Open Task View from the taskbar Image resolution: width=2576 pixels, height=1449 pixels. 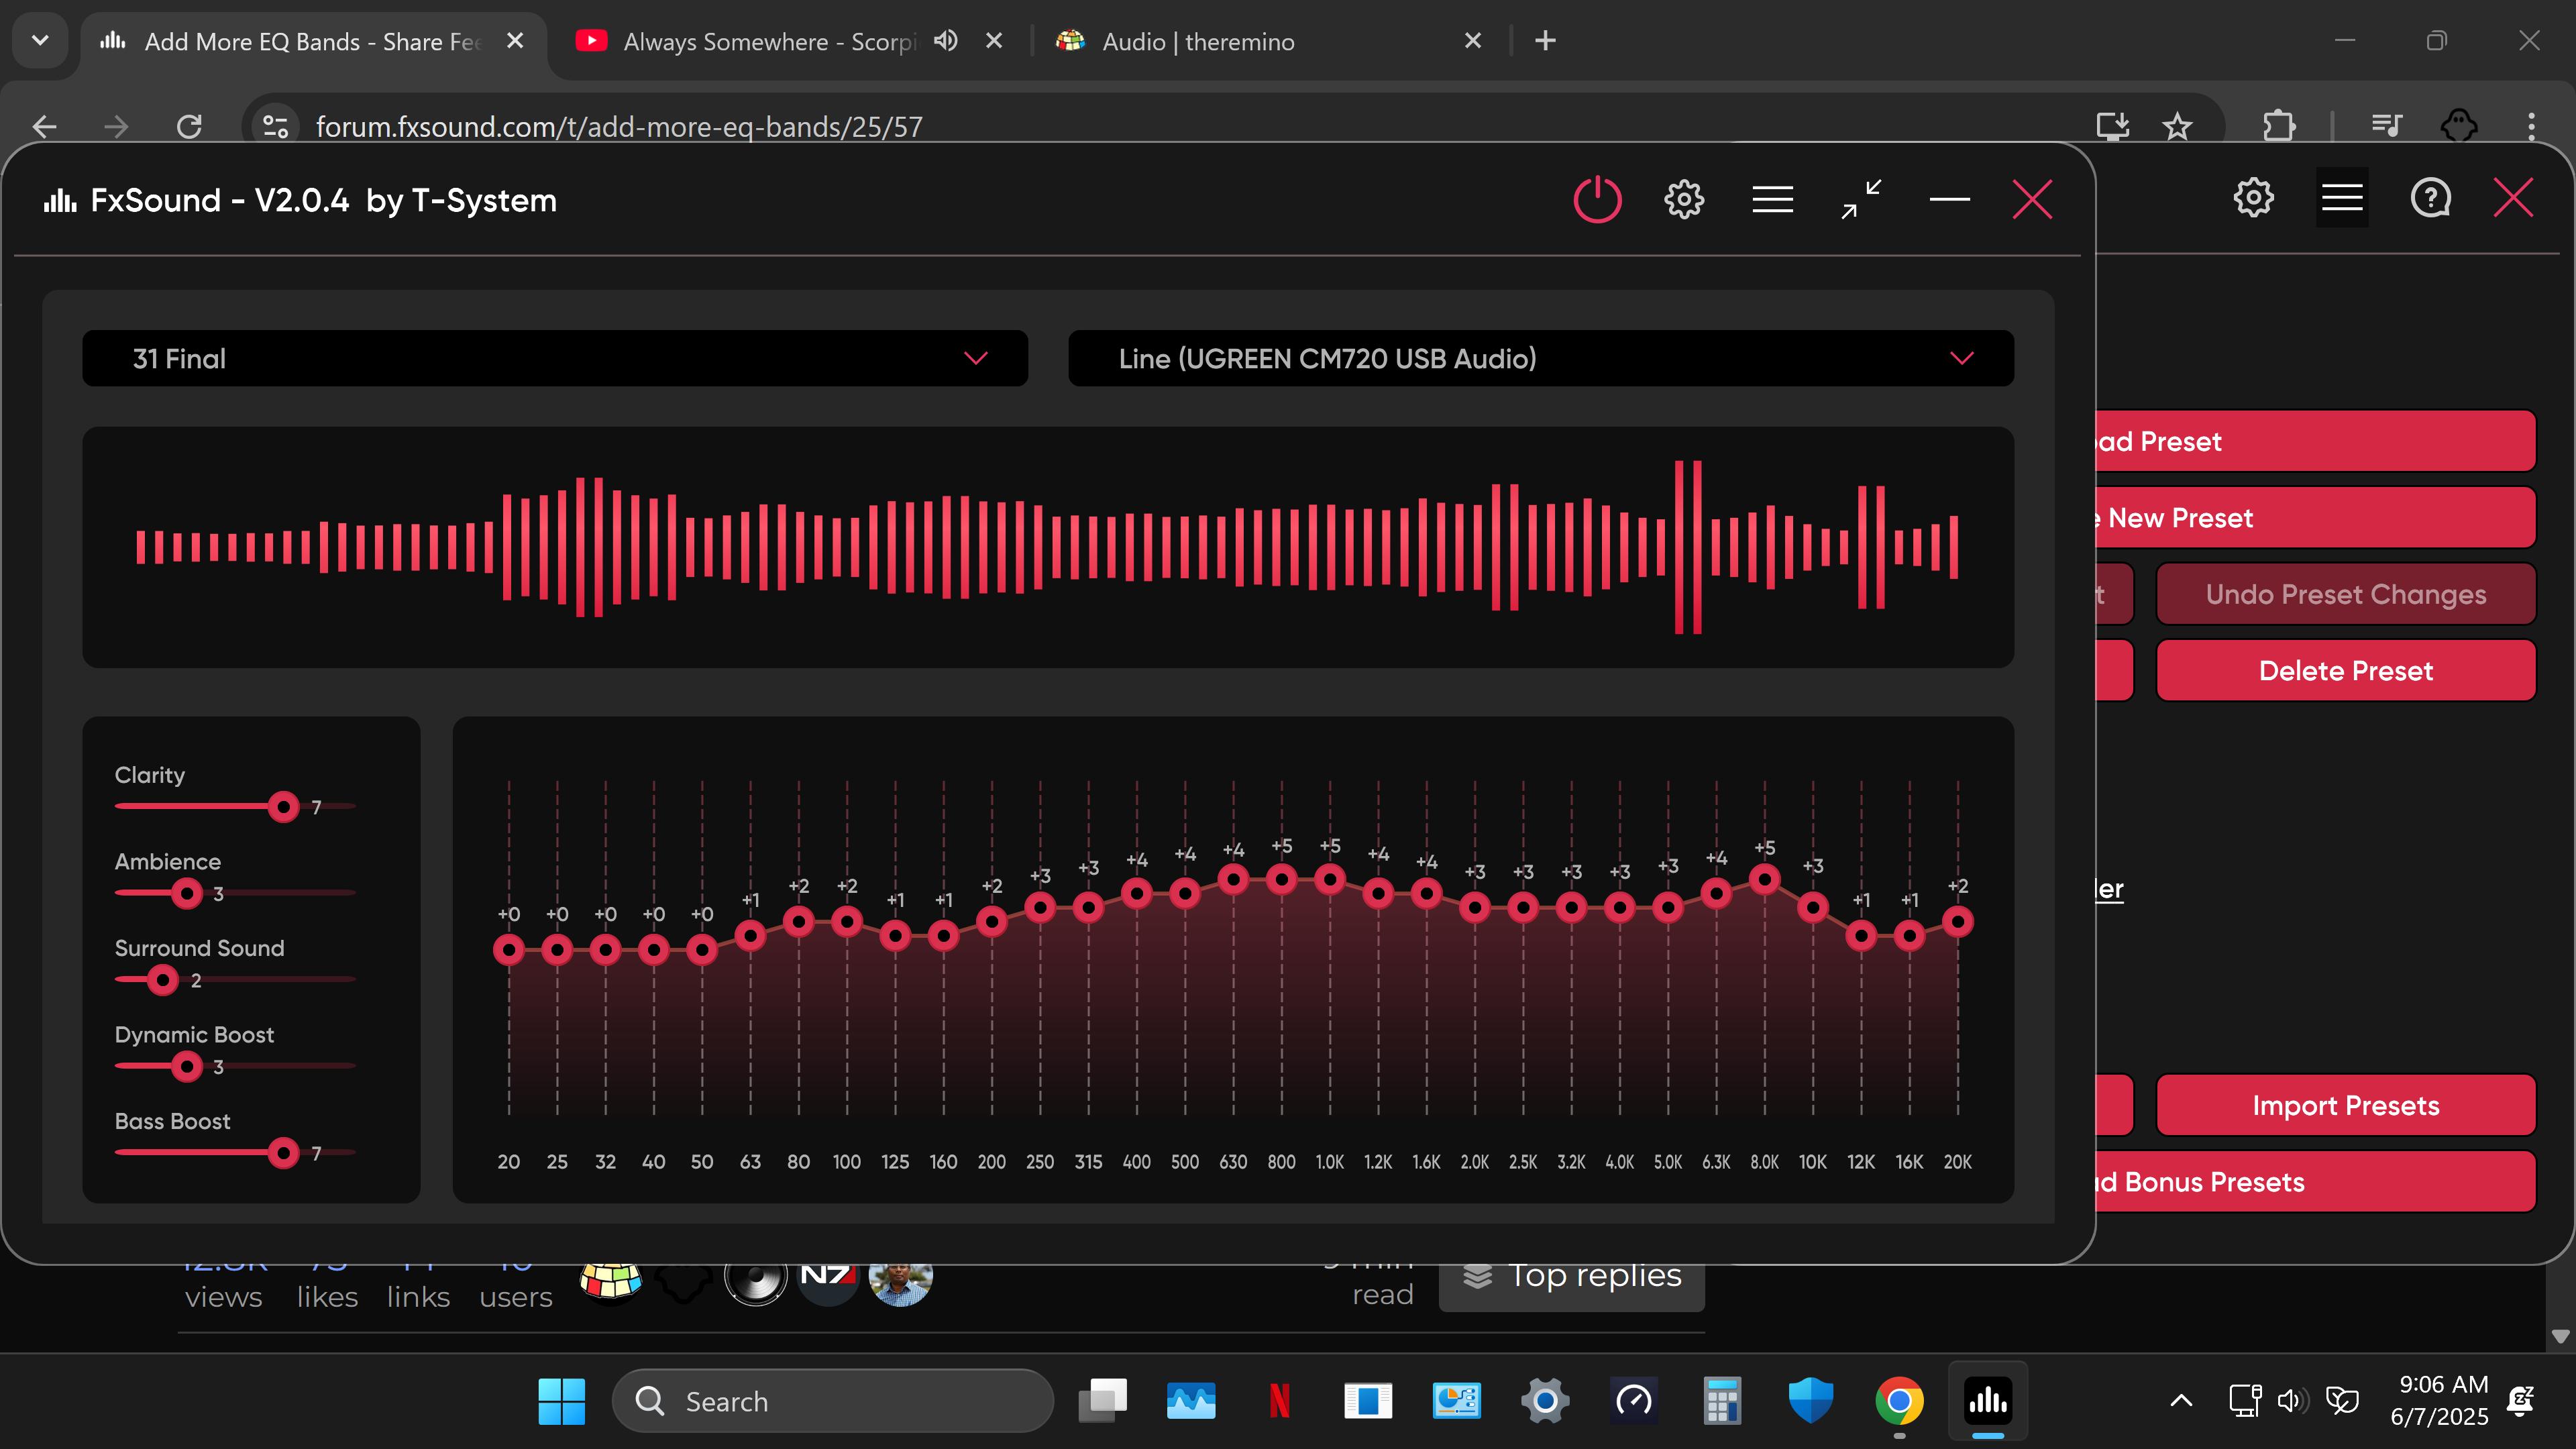click(1102, 1401)
